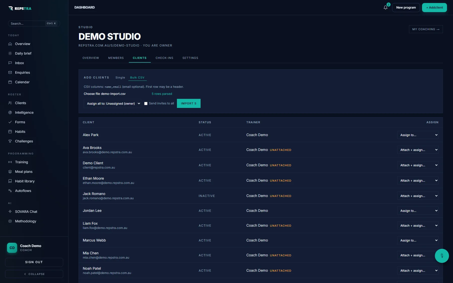Click the Dashboard header title
This screenshot has width=453, height=283.
[85, 8]
